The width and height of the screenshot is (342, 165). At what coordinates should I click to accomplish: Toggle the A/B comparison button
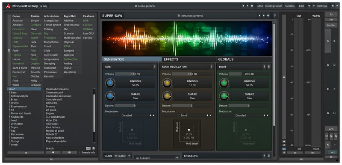click(x=331, y=128)
